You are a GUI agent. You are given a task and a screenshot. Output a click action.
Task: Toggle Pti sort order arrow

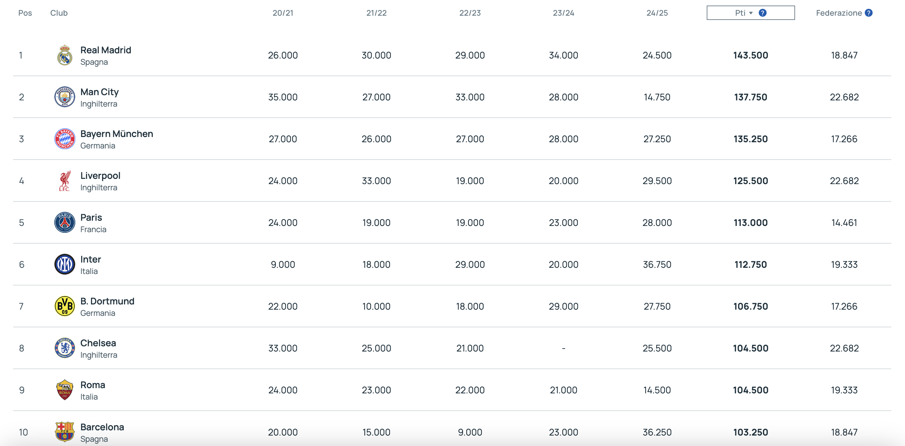tap(751, 13)
